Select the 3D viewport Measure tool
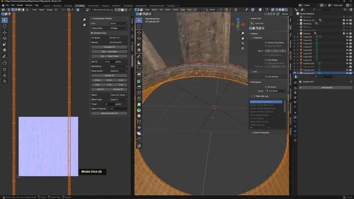Image resolution: width=354 pixels, height=199 pixels. (139, 62)
